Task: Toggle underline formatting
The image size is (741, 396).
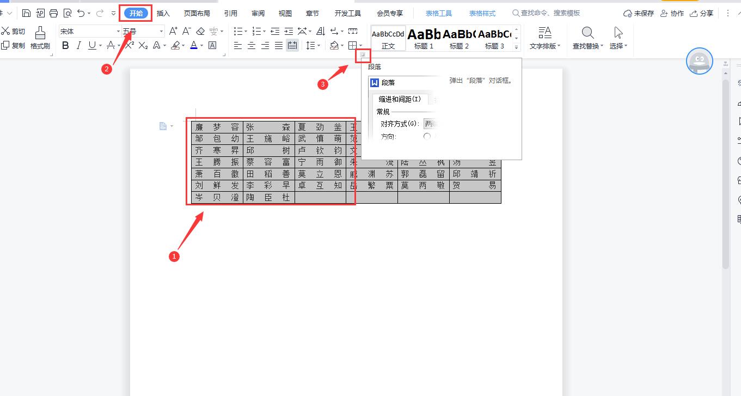Action: (92, 46)
